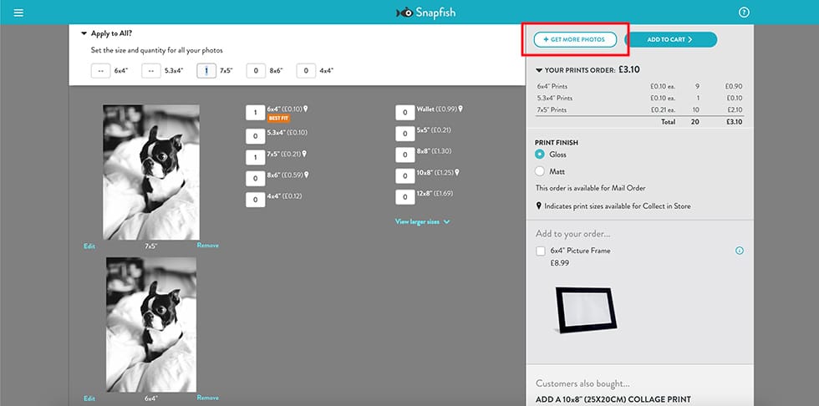
Task: Collapse the Apply to All section
Action: pyautogui.click(x=84, y=33)
